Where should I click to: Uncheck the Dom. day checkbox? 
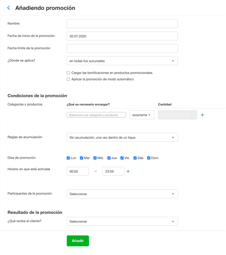coord(149,158)
